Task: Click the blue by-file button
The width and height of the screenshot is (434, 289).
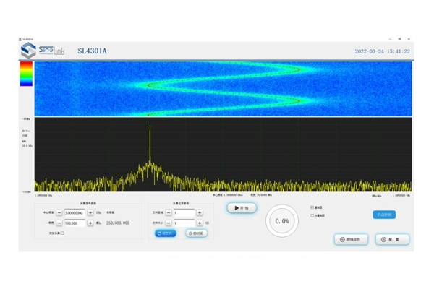Action: click(x=166, y=233)
